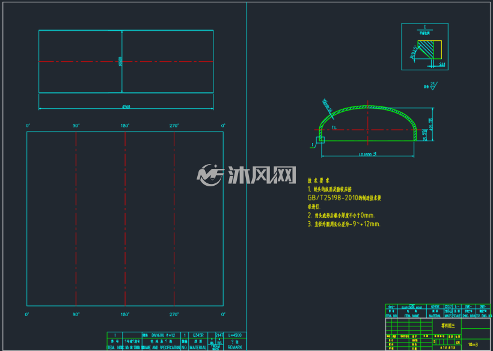
Task: Click the hatched weld groove detail section
Action: click(x=426, y=49)
